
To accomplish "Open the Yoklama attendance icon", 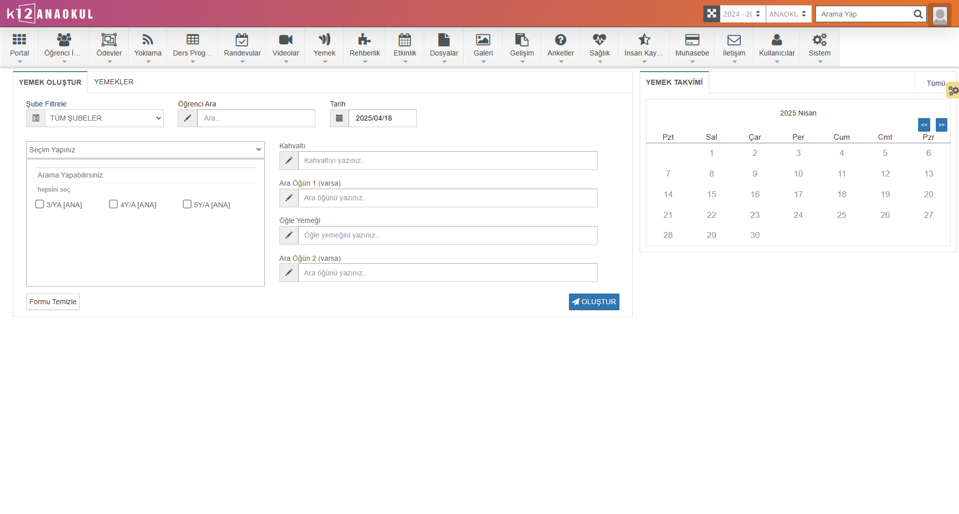I will (148, 39).
